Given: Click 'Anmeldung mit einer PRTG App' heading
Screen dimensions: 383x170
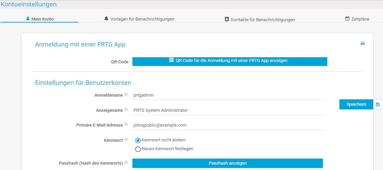Looking at the screenshot, I should click(80, 44).
